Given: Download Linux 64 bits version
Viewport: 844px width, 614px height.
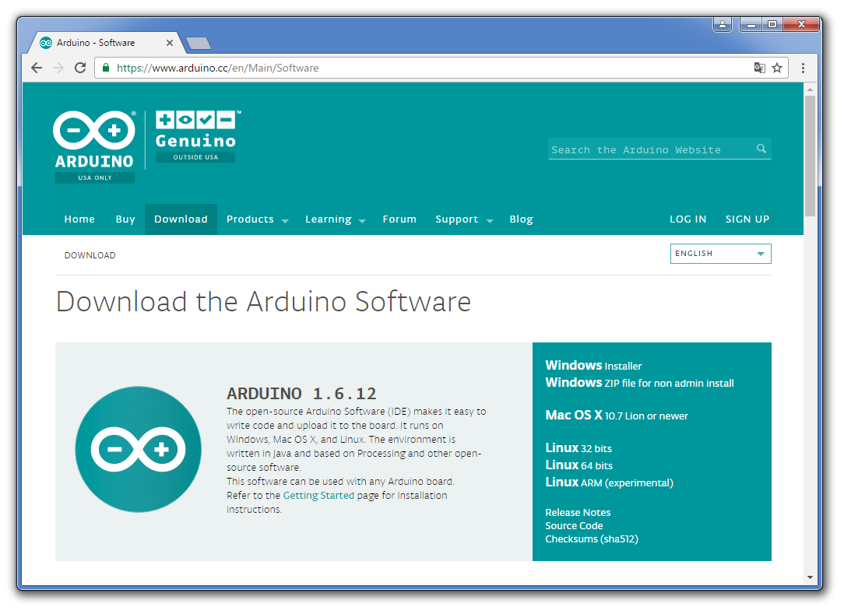Looking at the screenshot, I should [x=578, y=465].
